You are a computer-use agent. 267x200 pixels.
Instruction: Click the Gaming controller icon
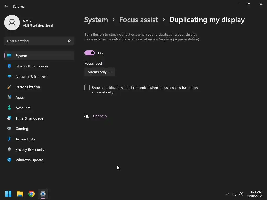coord(9,129)
